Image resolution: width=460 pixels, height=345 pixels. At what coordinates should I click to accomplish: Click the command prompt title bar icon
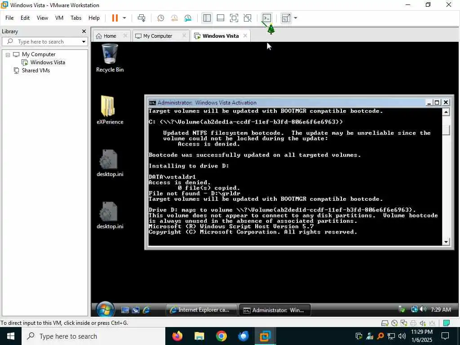152,103
